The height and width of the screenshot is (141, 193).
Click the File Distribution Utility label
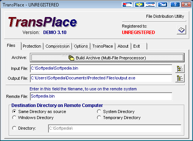(165, 16)
